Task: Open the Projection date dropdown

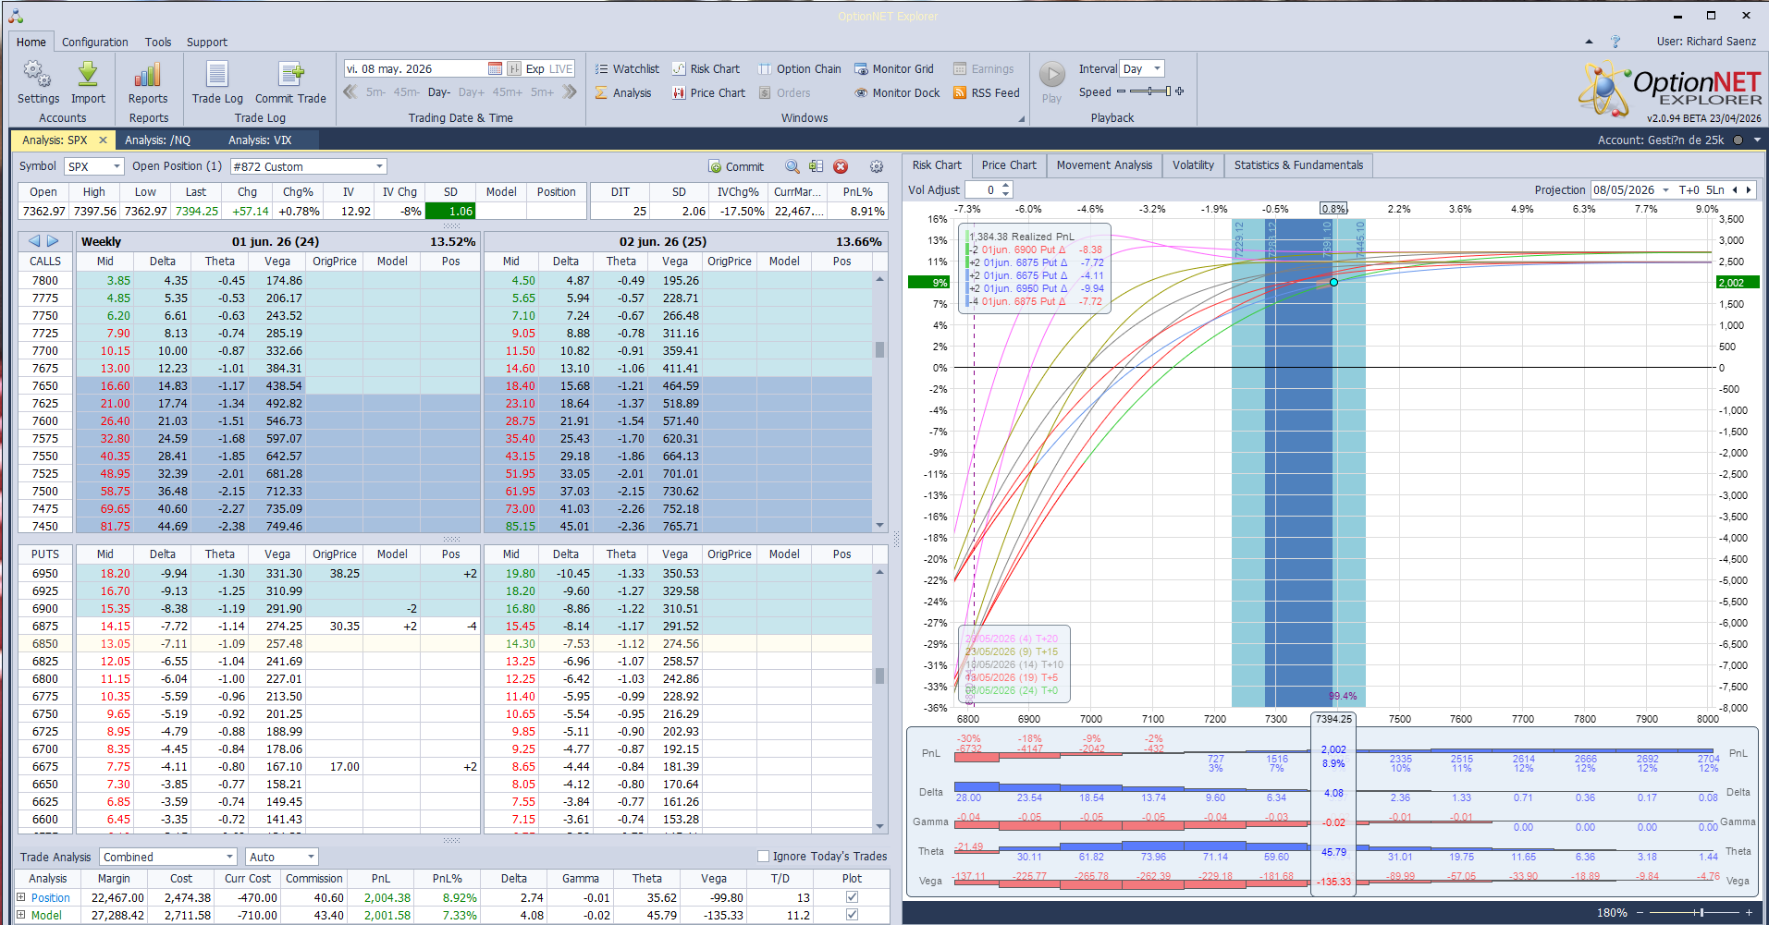Action: click(x=1666, y=190)
